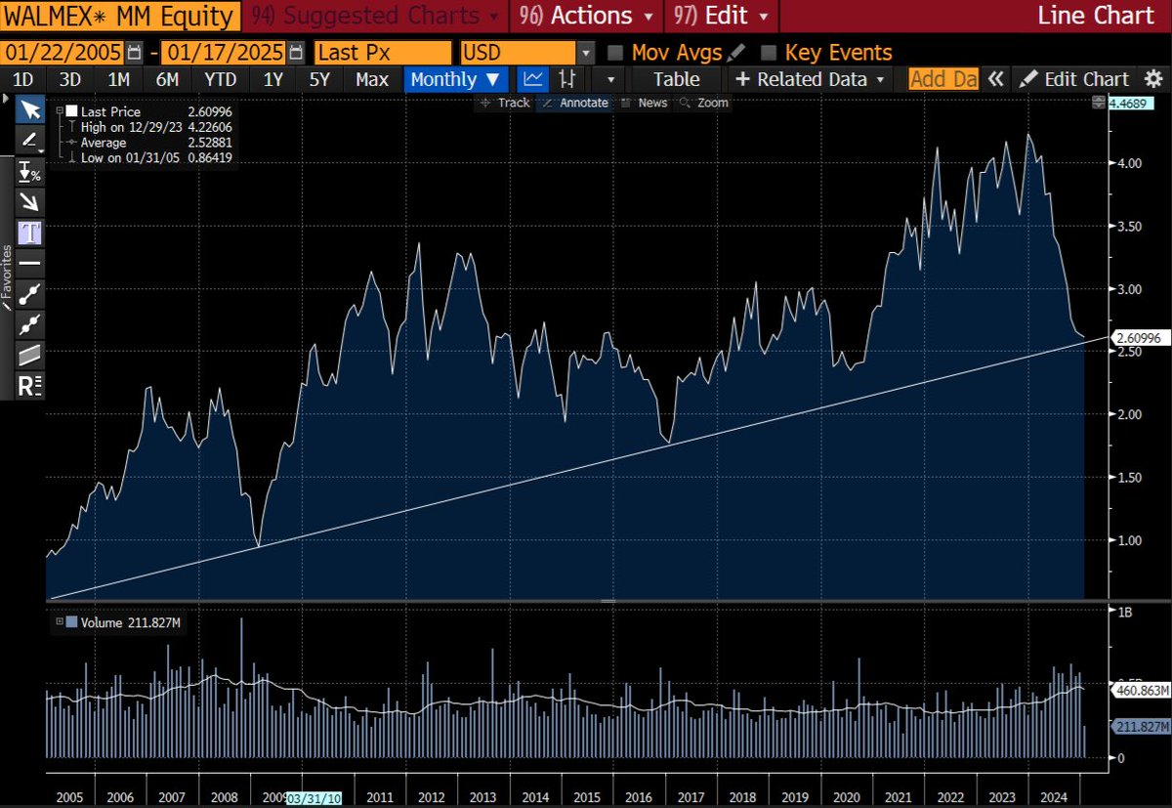Screen dimensions: 1172x808
Task: Switch to line chart type icon
Action: [533, 79]
